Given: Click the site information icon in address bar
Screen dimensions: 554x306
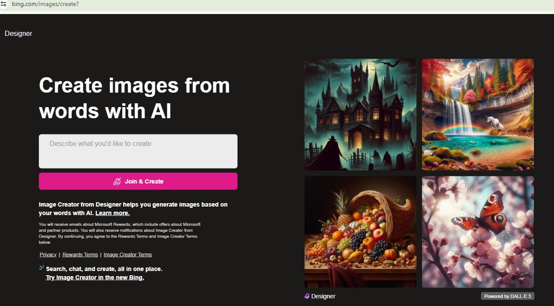Looking at the screenshot, I should click(x=4, y=4).
